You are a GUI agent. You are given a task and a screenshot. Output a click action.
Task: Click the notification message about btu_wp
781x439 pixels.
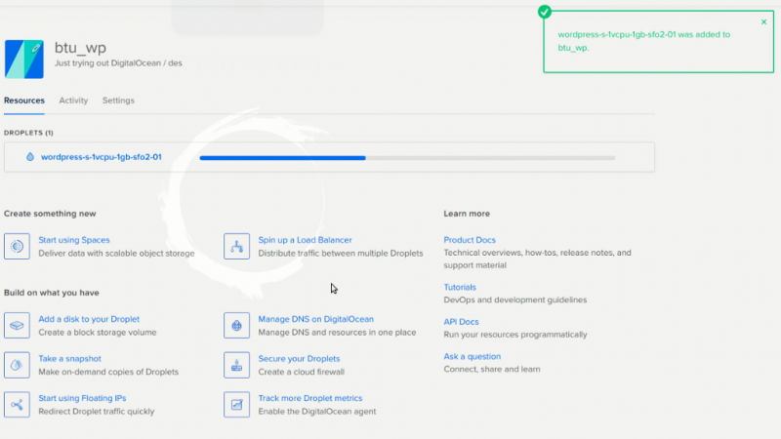(644, 41)
